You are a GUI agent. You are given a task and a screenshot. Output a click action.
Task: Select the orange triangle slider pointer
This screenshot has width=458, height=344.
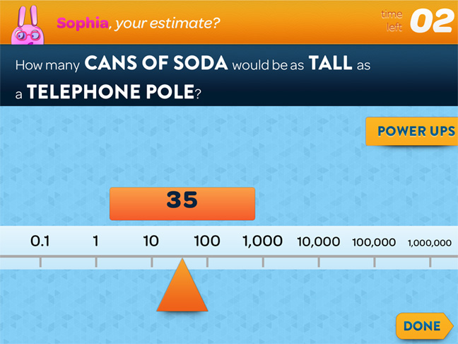[x=182, y=285]
